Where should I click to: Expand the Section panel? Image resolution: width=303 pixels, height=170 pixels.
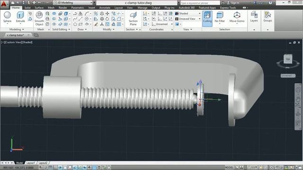tap(132, 29)
